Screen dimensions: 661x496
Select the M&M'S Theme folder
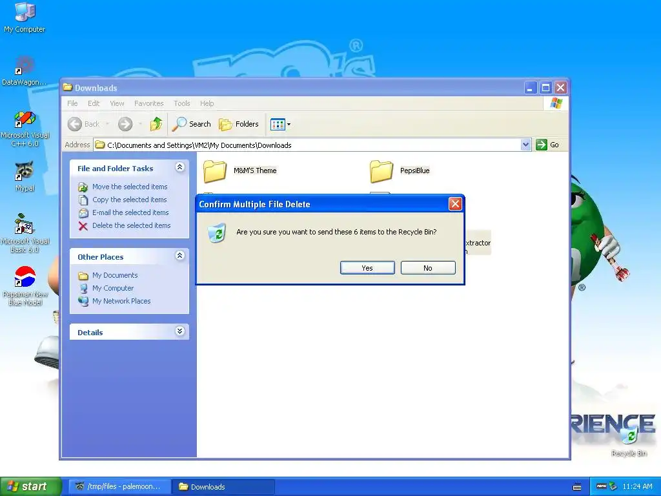pos(240,170)
